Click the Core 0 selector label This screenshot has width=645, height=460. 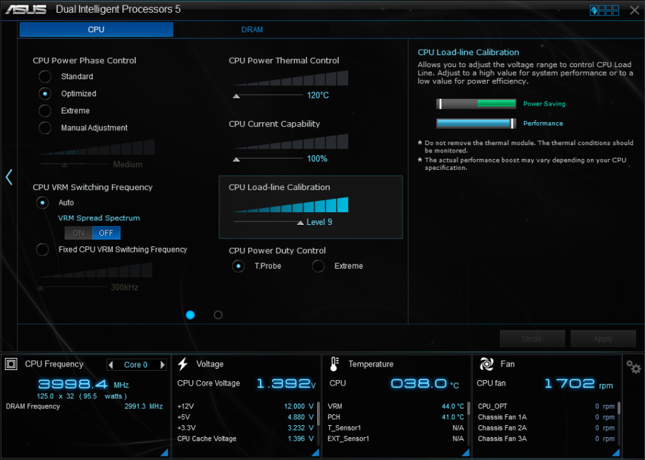click(136, 365)
